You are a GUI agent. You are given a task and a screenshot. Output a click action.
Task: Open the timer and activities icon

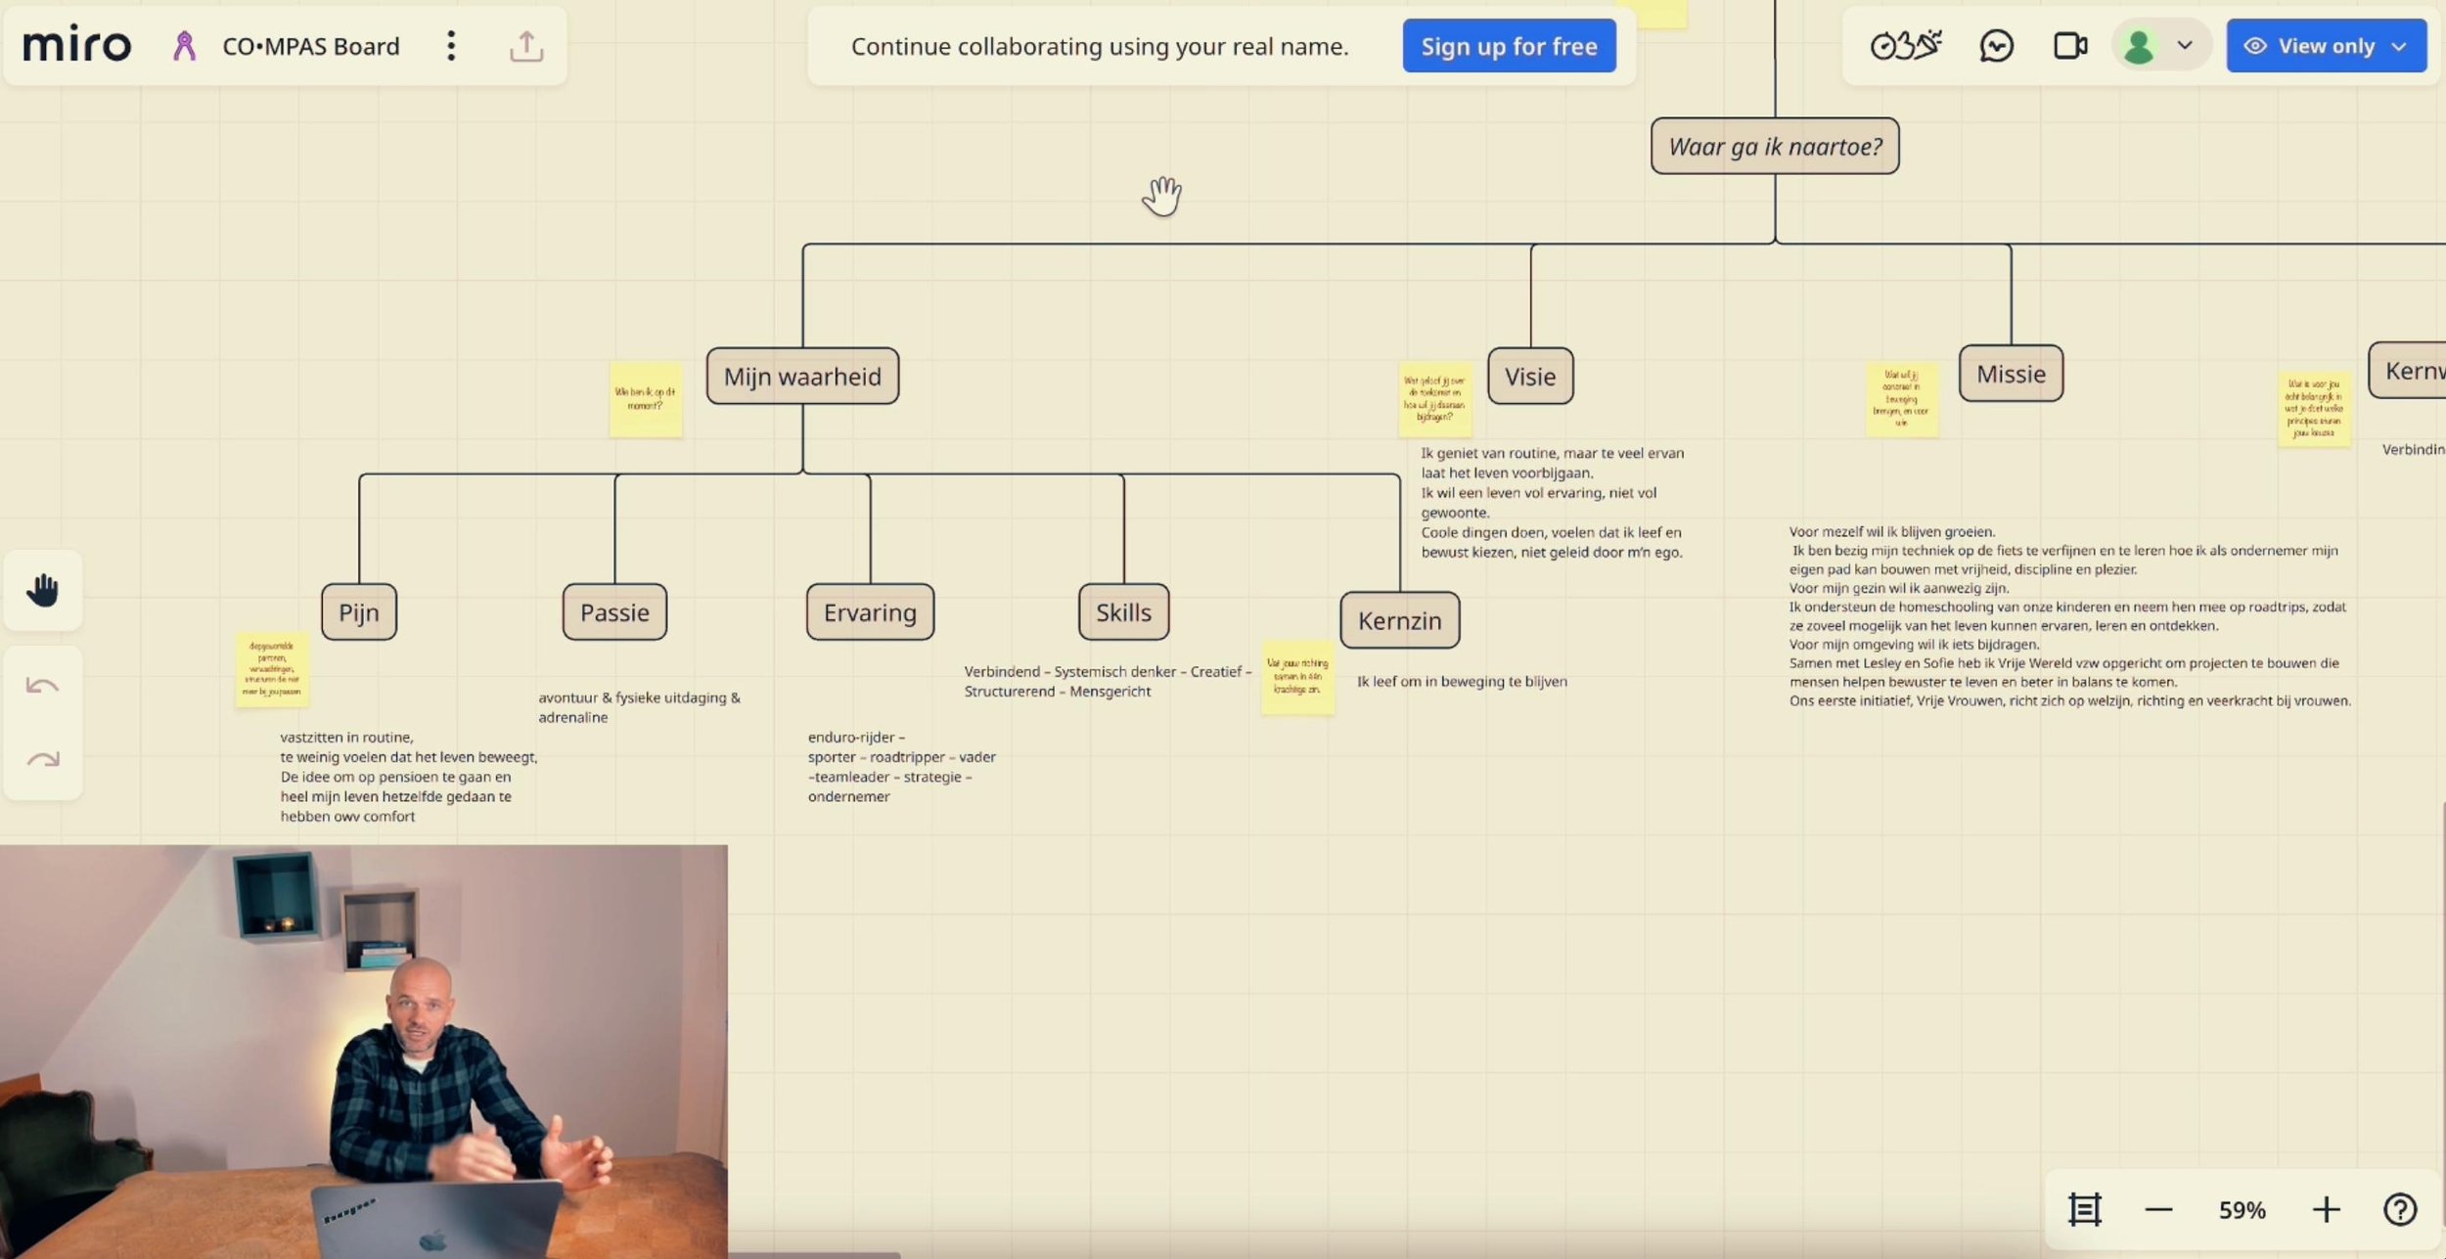pos(1905,46)
